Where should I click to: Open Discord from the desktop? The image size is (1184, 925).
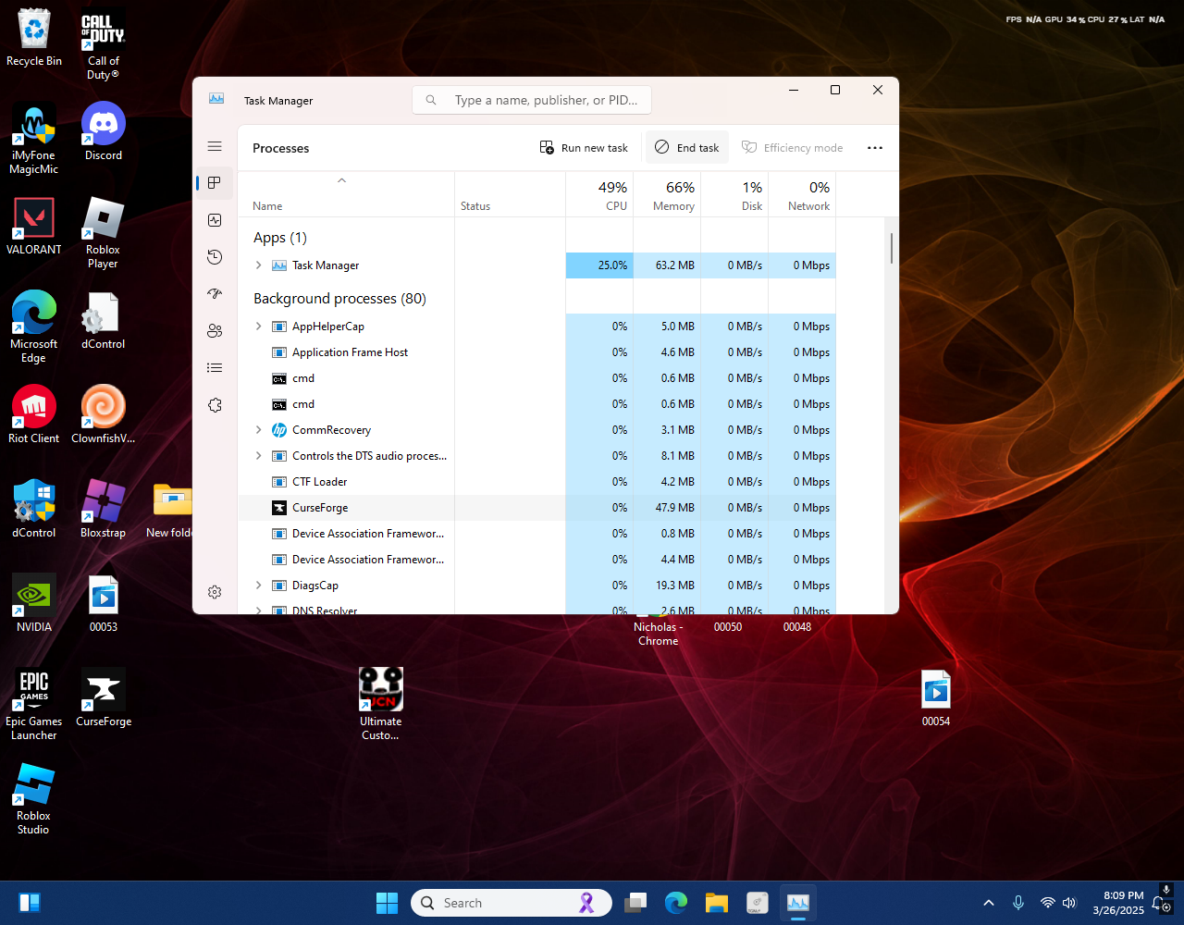tap(104, 129)
